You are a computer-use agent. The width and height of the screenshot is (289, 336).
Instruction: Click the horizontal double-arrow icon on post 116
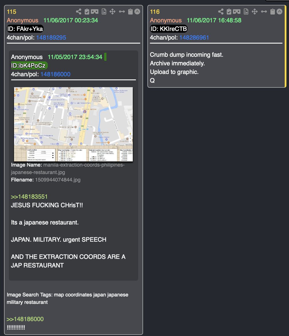pyautogui.click(x=264, y=11)
